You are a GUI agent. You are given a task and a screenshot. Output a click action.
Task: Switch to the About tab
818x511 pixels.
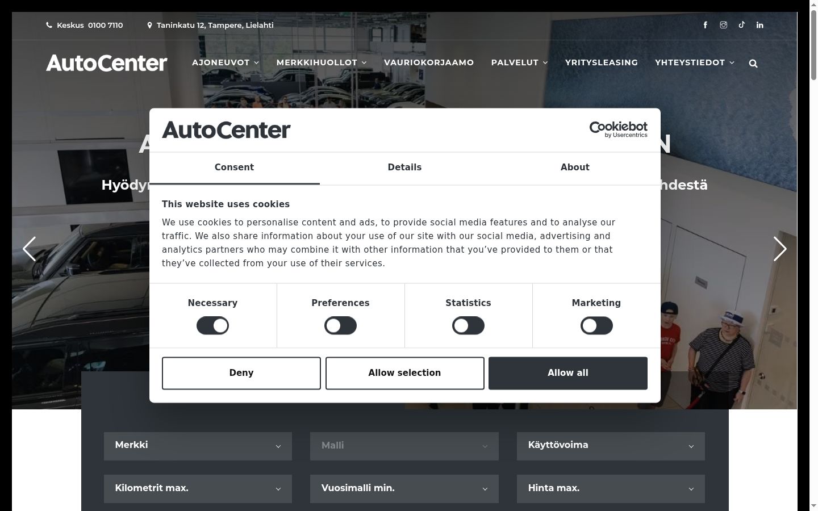click(x=575, y=167)
